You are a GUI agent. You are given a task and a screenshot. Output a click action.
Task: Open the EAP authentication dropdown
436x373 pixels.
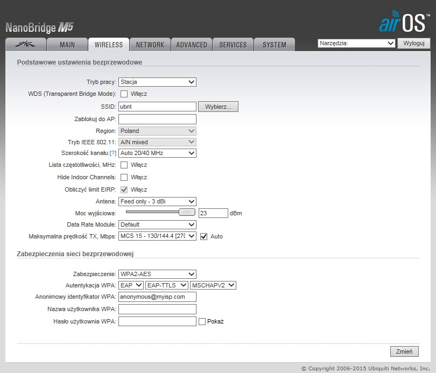131,285
